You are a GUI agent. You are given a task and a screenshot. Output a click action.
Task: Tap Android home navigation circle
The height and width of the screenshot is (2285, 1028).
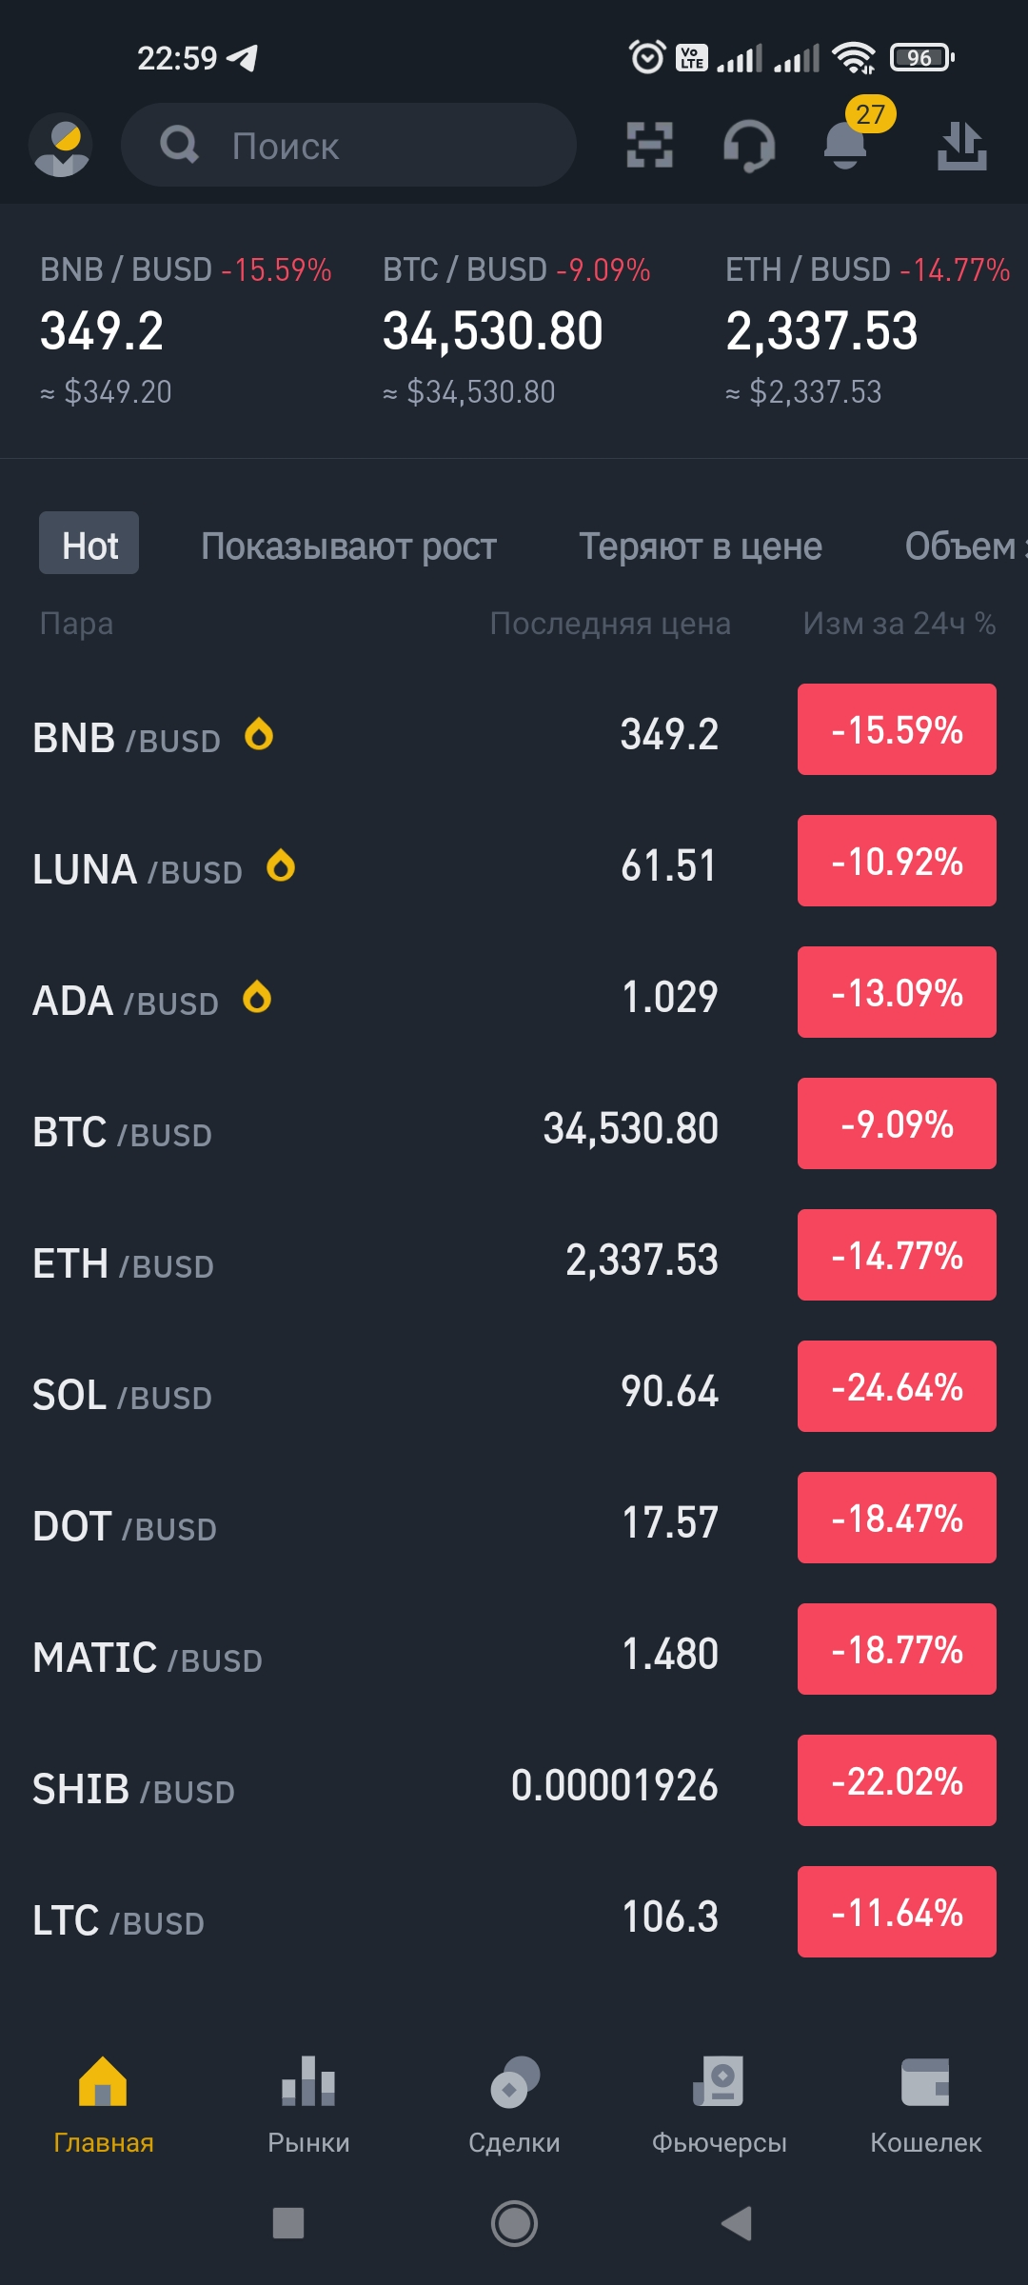[514, 2223]
